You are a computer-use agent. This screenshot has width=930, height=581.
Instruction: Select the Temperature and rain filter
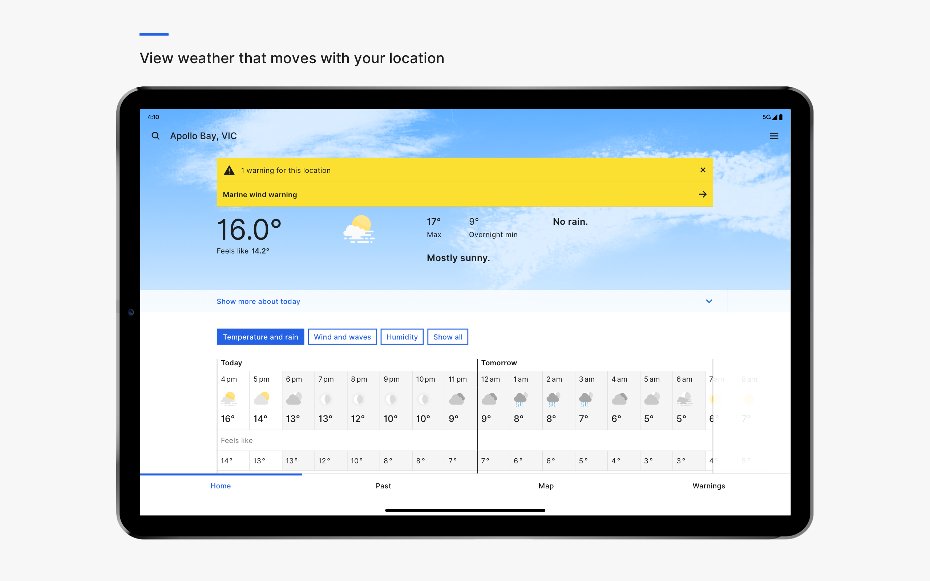tap(260, 337)
